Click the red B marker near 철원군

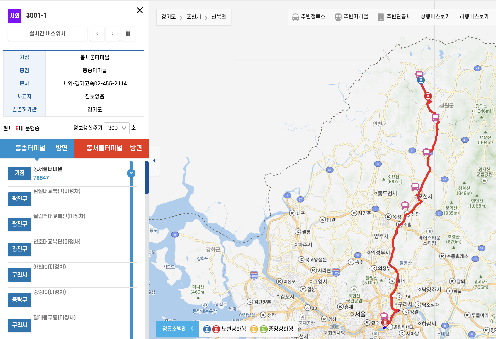tap(428, 96)
